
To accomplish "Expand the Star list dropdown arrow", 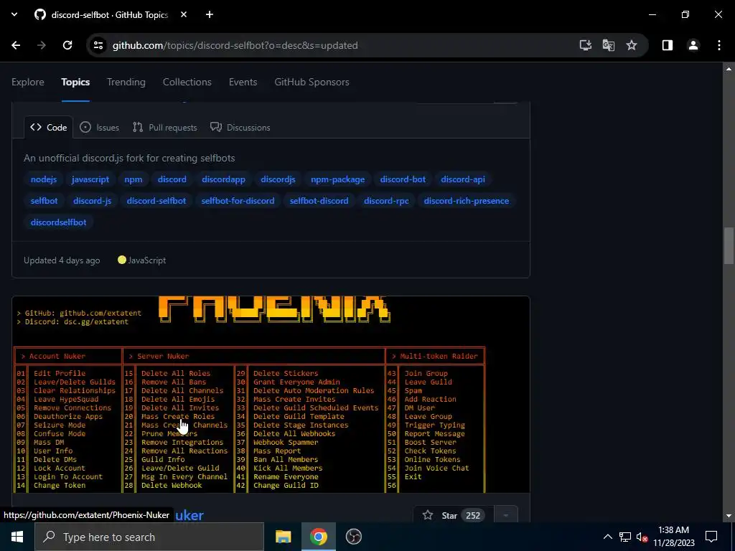I will [506, 515].
